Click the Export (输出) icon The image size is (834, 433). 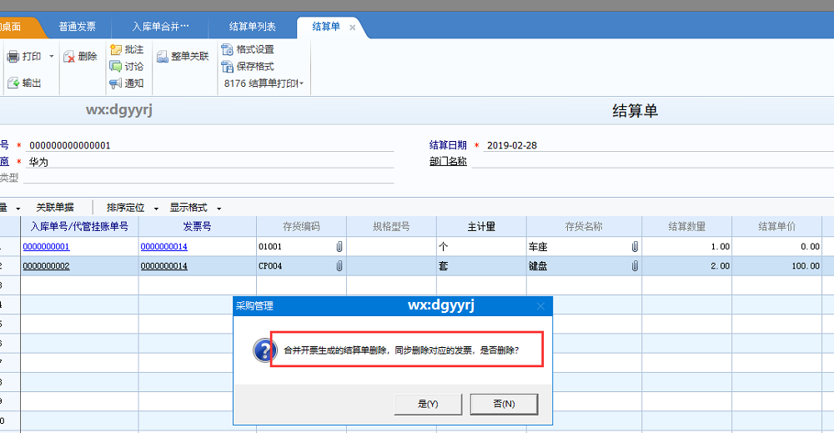tap(13, 83)
